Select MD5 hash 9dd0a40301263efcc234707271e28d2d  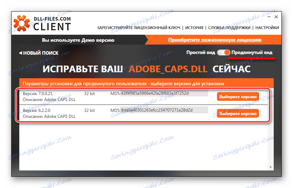[x=164, y=110]
